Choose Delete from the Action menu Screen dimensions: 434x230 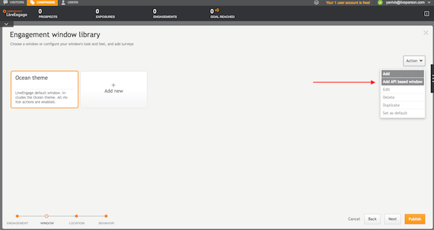[402, 97]
